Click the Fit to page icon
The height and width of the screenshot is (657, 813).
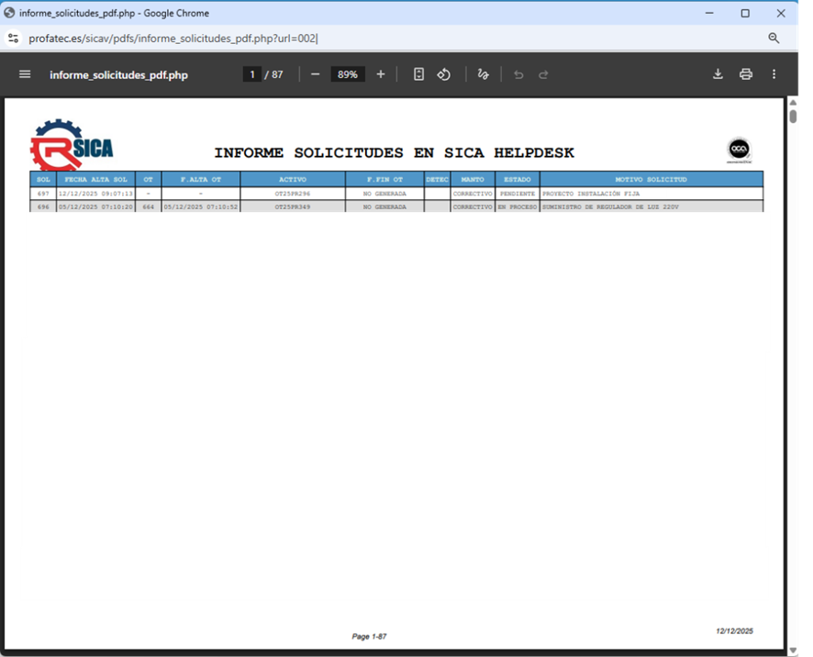point(418,74)
